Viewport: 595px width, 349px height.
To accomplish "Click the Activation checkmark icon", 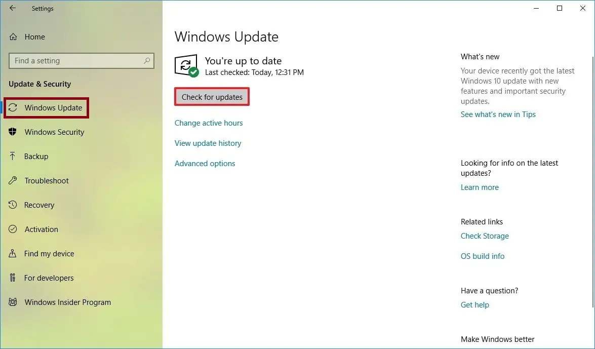I will 12,229.
